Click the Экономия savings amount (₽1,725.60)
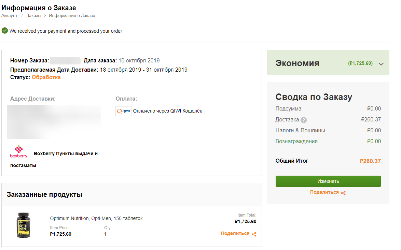Screen dimensions: 401x250 coord(360,63)
